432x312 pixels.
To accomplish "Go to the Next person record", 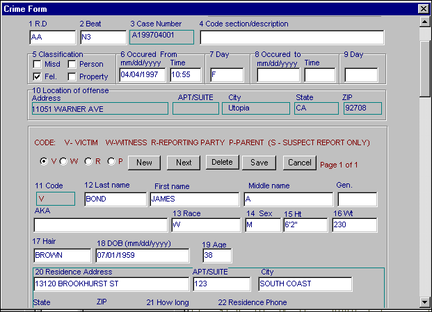I will (184, 163).
